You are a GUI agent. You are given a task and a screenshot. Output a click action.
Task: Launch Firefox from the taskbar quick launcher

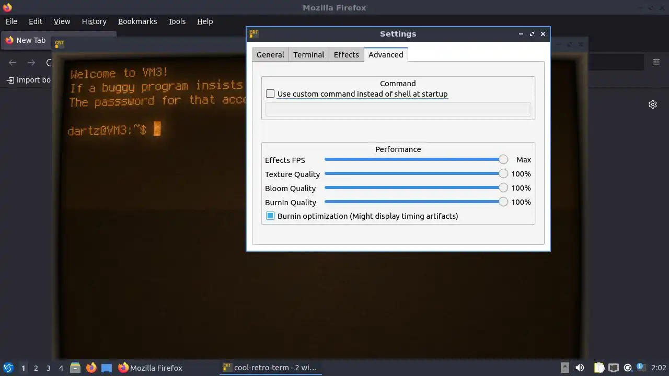click(91, 368)
